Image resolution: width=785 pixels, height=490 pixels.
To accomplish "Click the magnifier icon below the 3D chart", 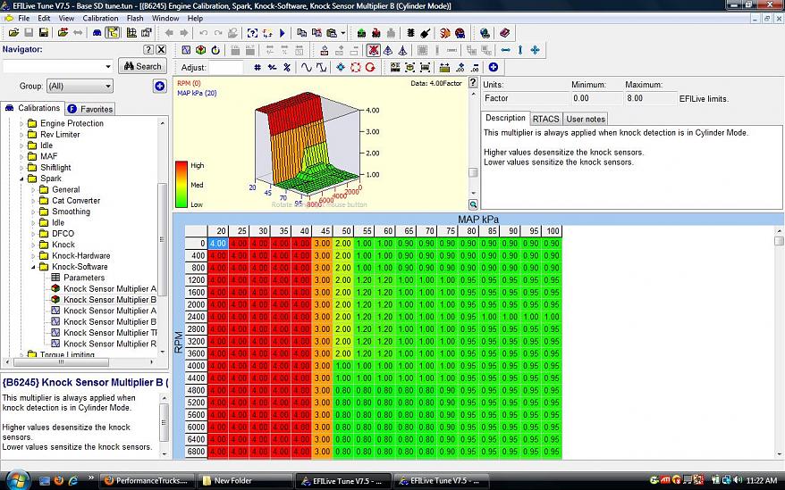I will click(473, 204).
